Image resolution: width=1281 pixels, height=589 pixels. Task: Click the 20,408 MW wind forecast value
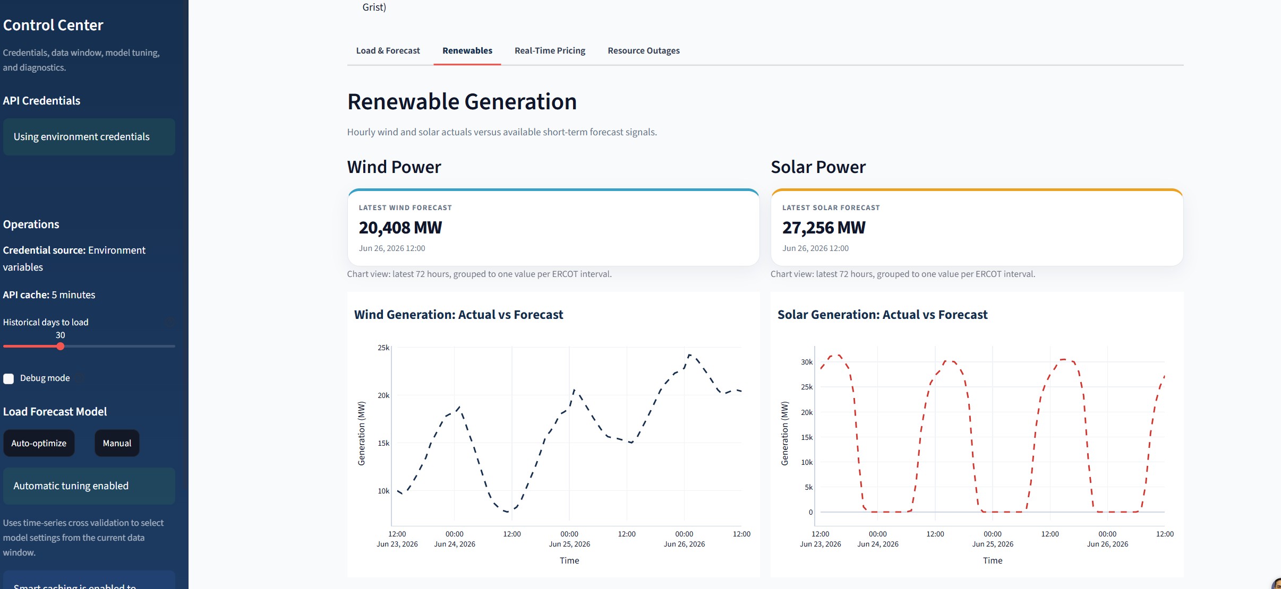tap(400, 228)
